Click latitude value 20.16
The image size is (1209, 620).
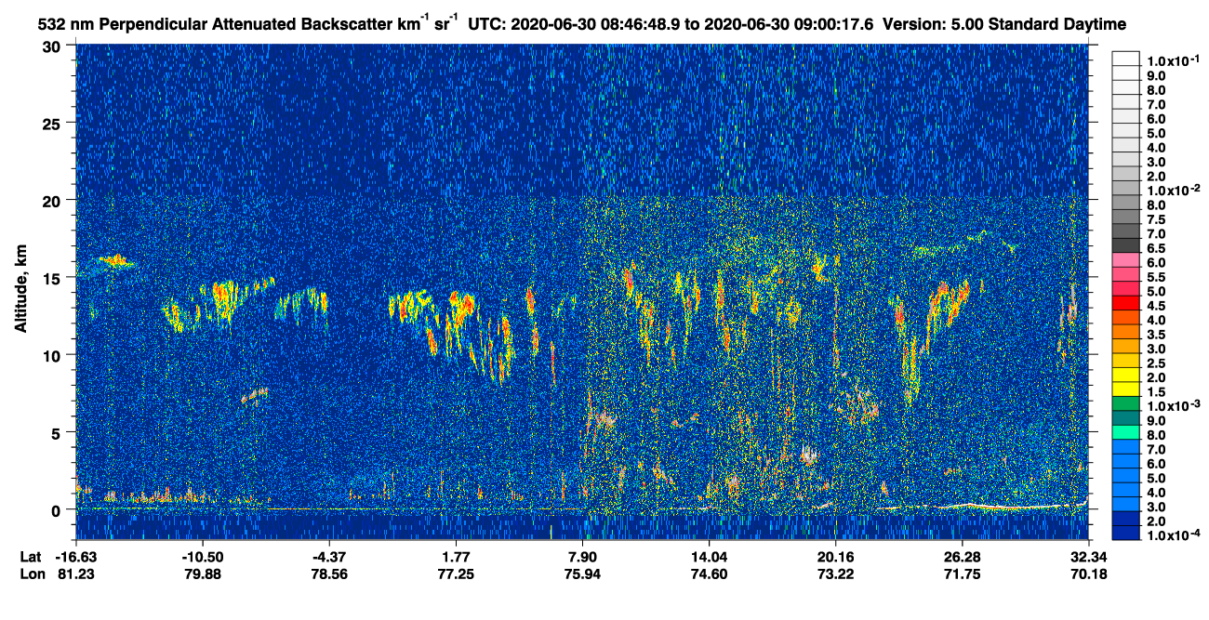[x=836, y=556]
